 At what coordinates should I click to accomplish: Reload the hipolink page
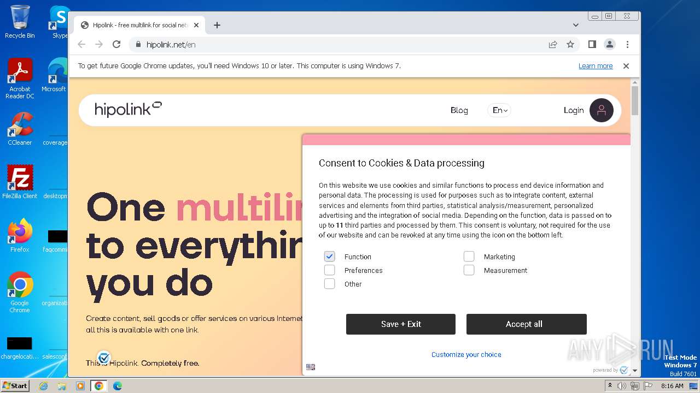click(x=116, y=44)
